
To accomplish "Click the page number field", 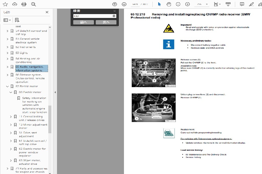I will pyautogui.click(x=135, y=4).
